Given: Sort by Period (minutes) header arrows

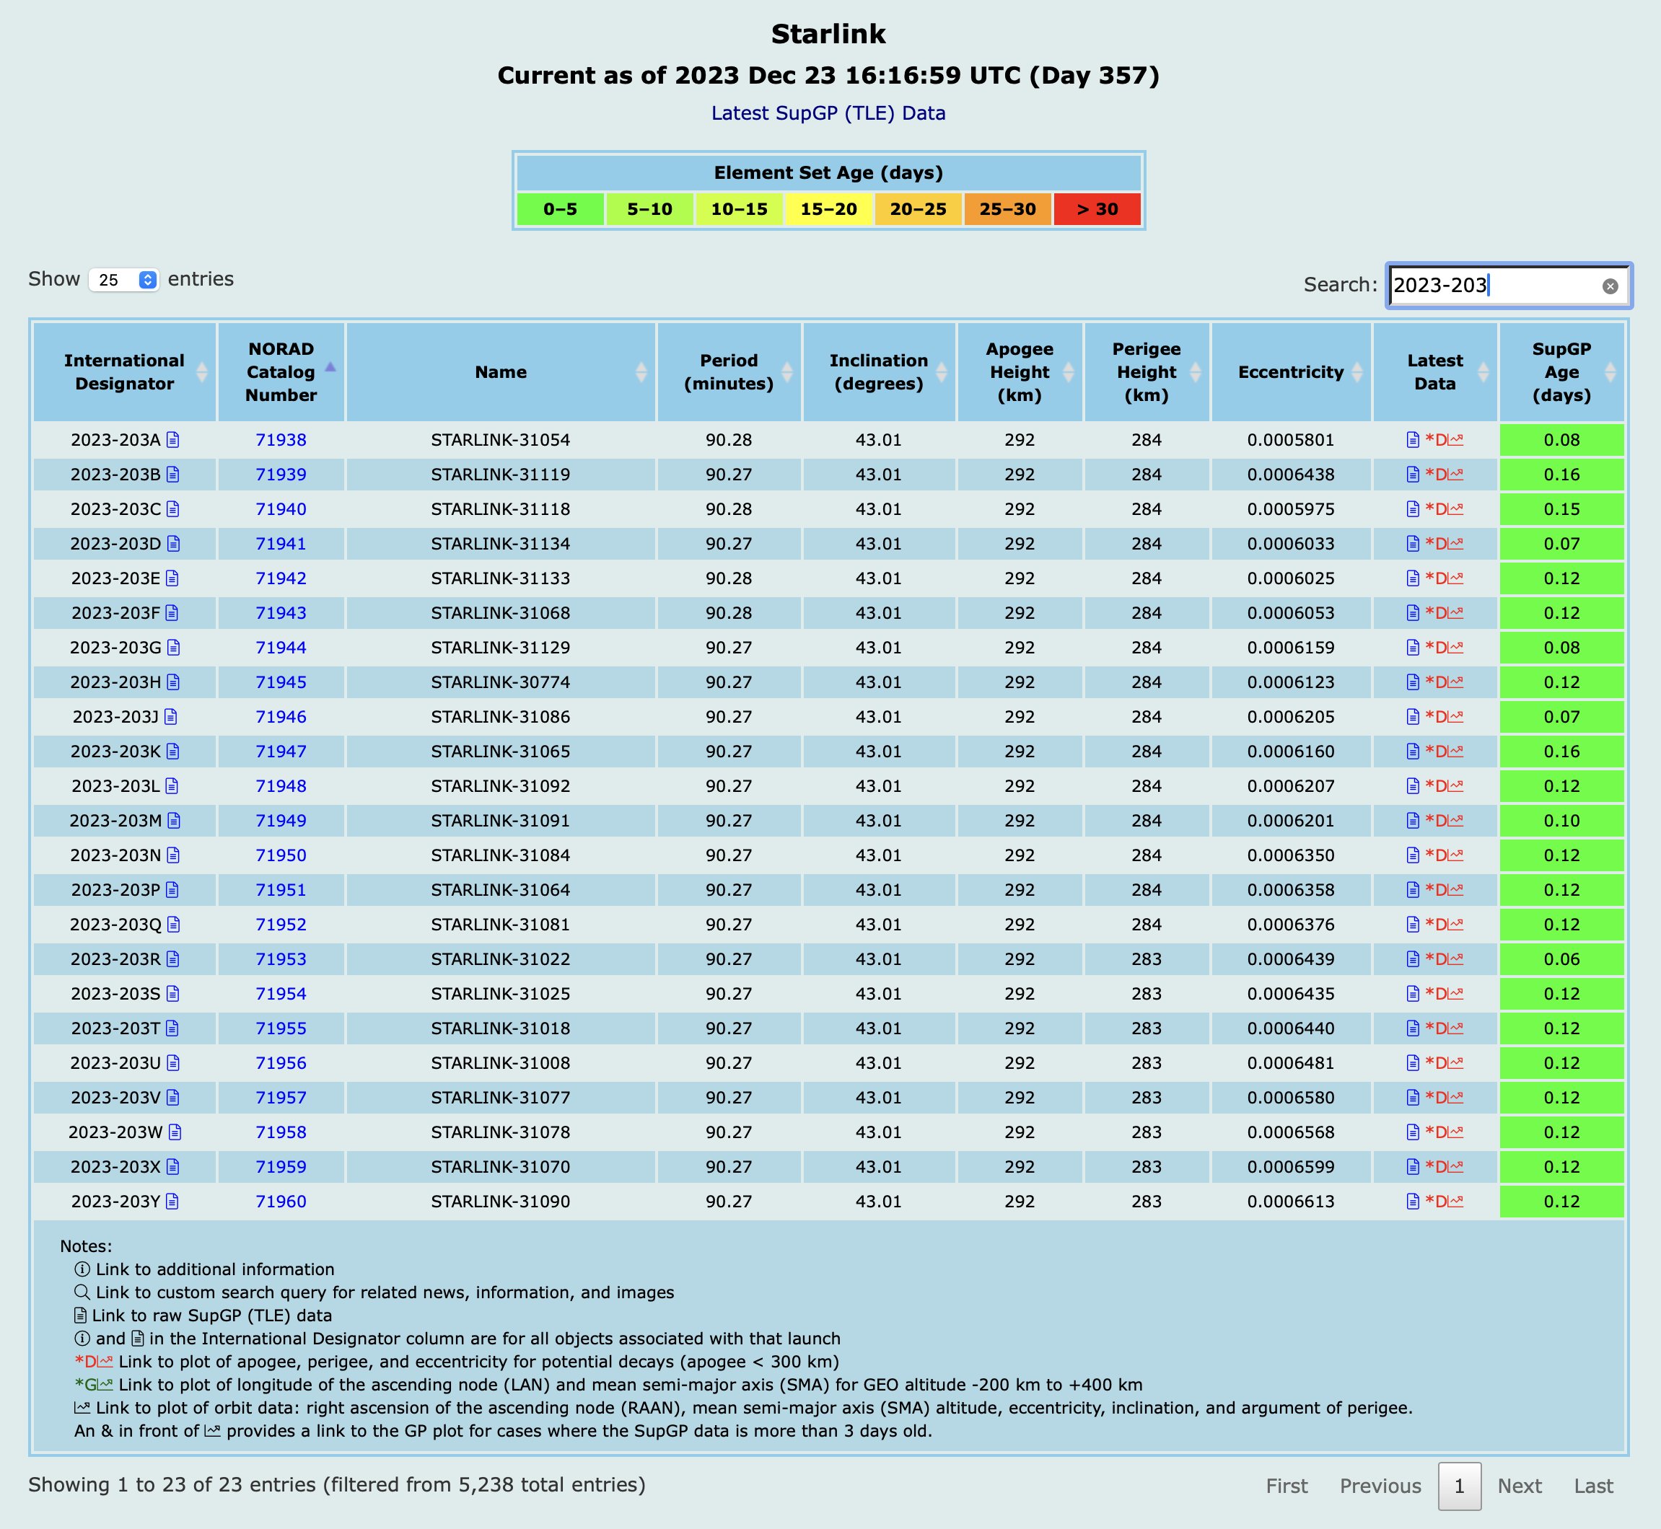Looking at the screenshot, I should coord(786,372).
